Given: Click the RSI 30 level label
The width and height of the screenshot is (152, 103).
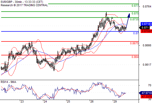Looking at the screenshot, I should click(150, 99).
